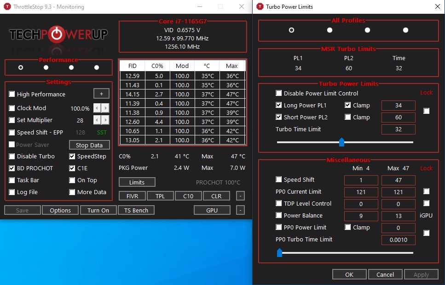Uncheck Long Power PL1 checkbox

pos(279,105)
